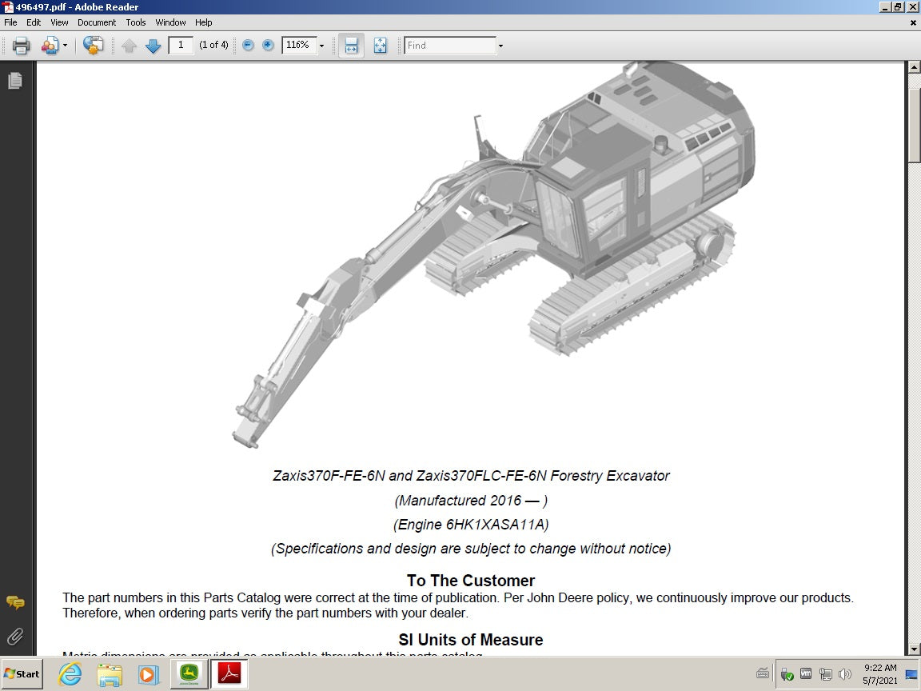The height and width of the screenshot is (691, 921).
Task: Click the page number input box
Action: pyautogui.click(x=181, y=46)
